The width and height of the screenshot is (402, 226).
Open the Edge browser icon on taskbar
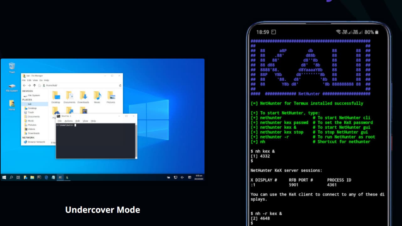[x=46, y=177]
